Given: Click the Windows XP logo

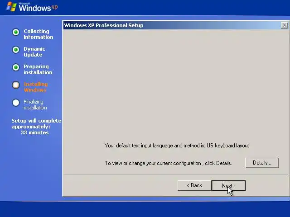Looking at the screenshot, I should click(x=32, y=7).
